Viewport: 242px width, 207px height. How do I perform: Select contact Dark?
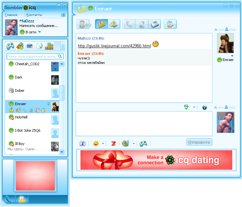click(x=32, y=80)
